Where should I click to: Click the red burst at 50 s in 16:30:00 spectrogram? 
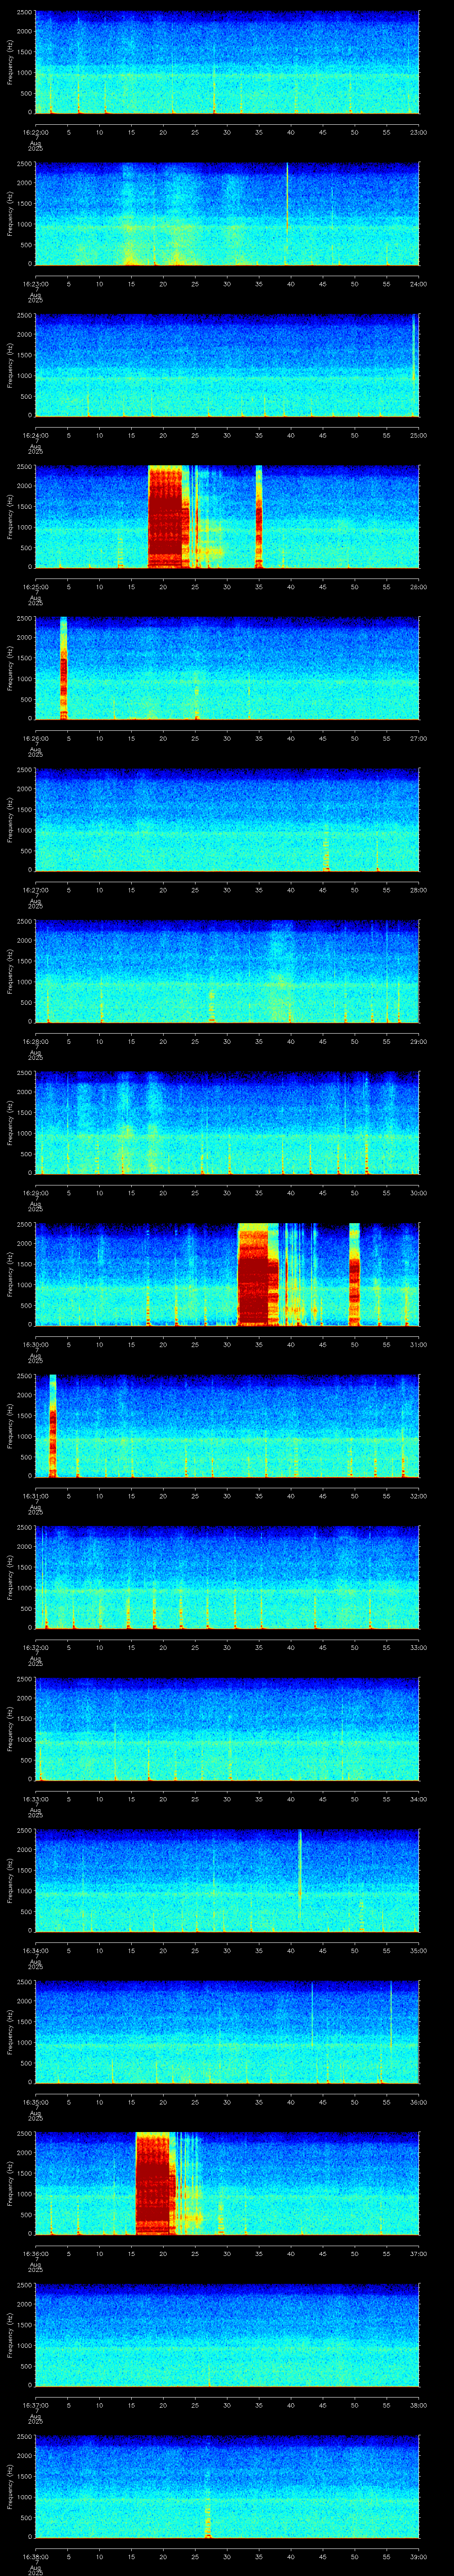(353, 1274)
